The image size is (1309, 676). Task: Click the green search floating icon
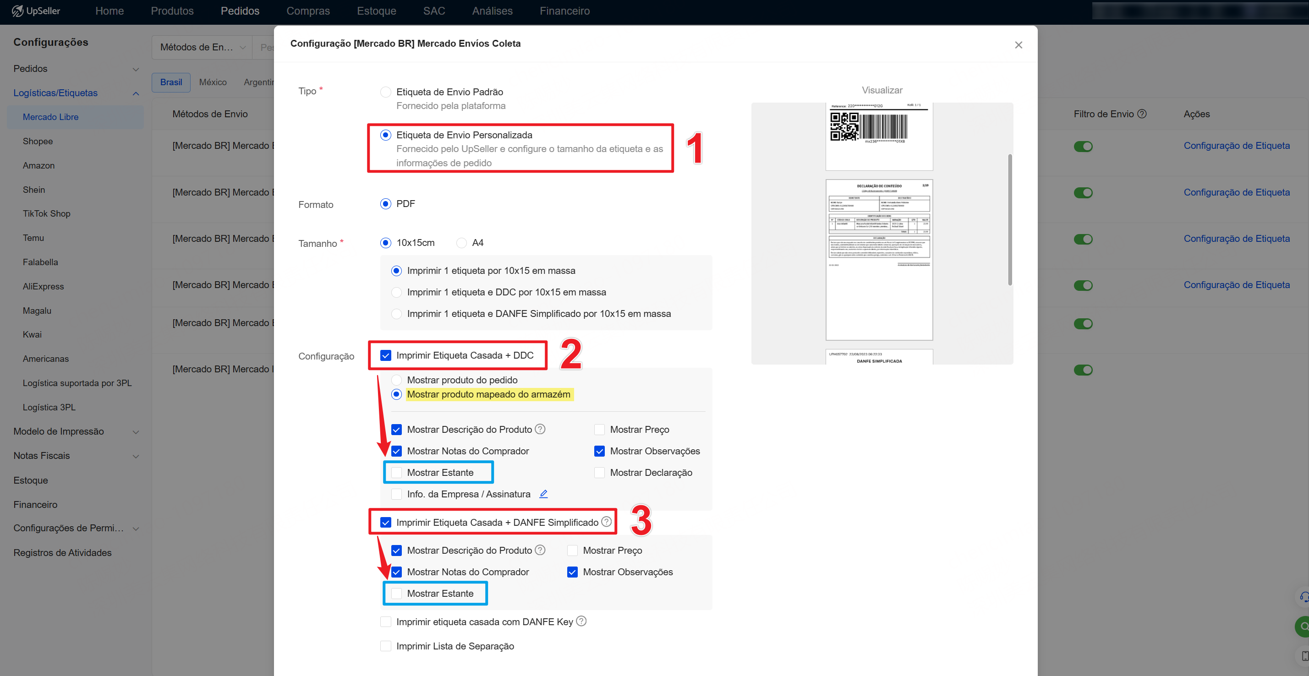coord(1303,626)
